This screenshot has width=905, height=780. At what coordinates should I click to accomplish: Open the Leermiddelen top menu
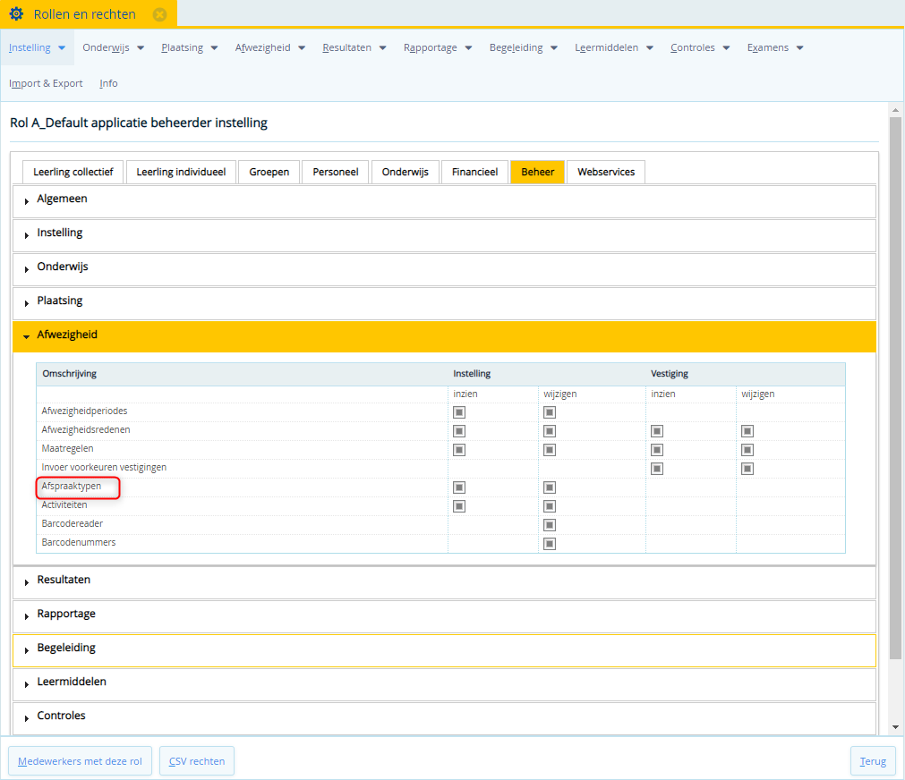click(x=613, y=47)
